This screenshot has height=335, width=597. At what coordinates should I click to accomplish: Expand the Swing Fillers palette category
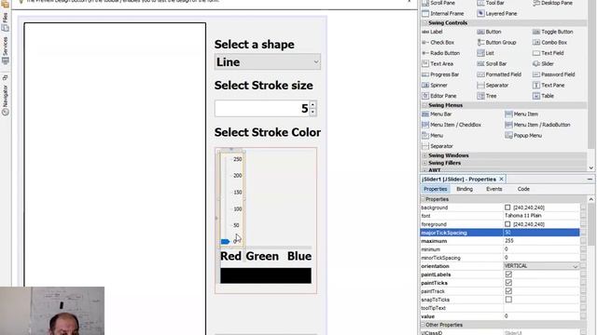(x=424, y=163)
